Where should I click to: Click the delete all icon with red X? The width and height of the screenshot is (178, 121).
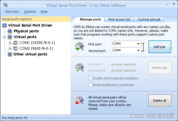click(80, 100)
